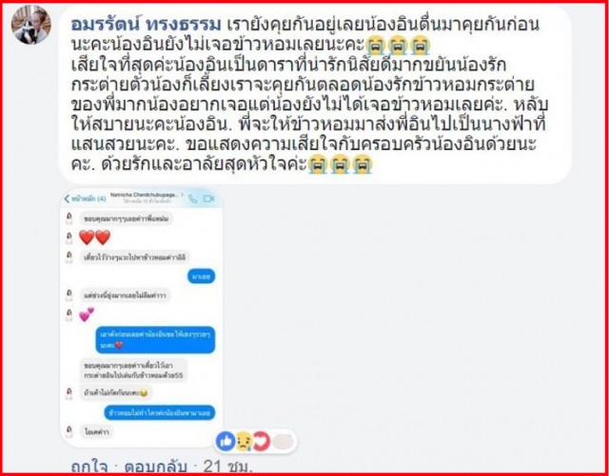Open อมรรัตน์ ทรงธรรม profile name link
This screenshot has height=476, width=609.
tap(147, 26)
